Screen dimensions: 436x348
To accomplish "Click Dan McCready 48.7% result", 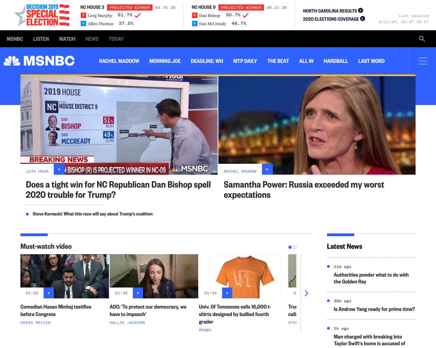I will 239,23.
